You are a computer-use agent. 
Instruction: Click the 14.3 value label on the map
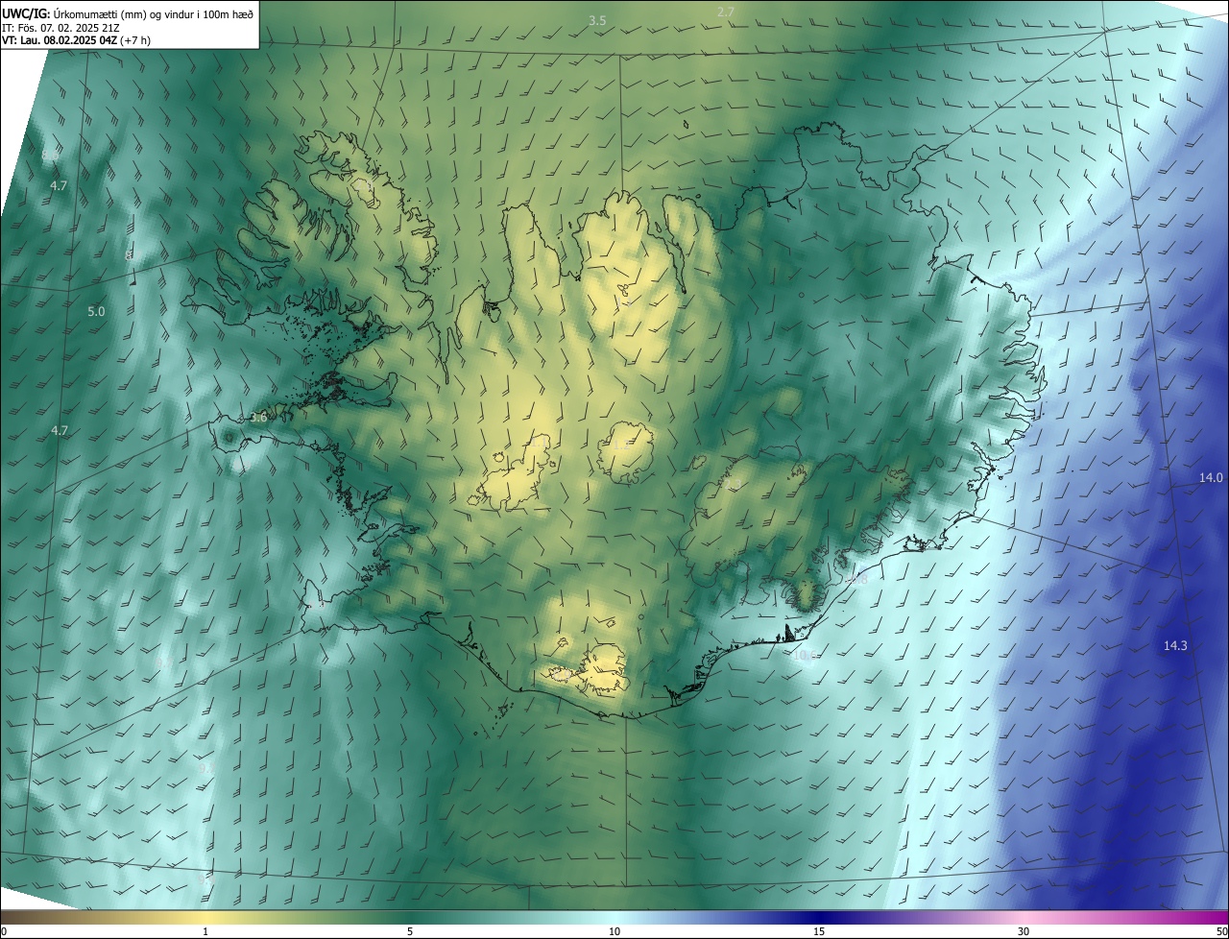(x=1175, y=646)
